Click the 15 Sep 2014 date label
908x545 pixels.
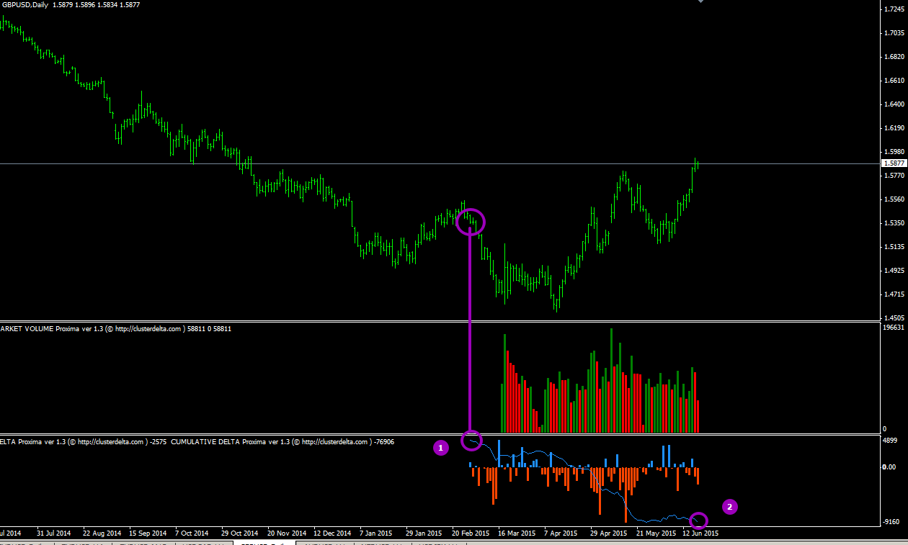(x=148, y=533)
